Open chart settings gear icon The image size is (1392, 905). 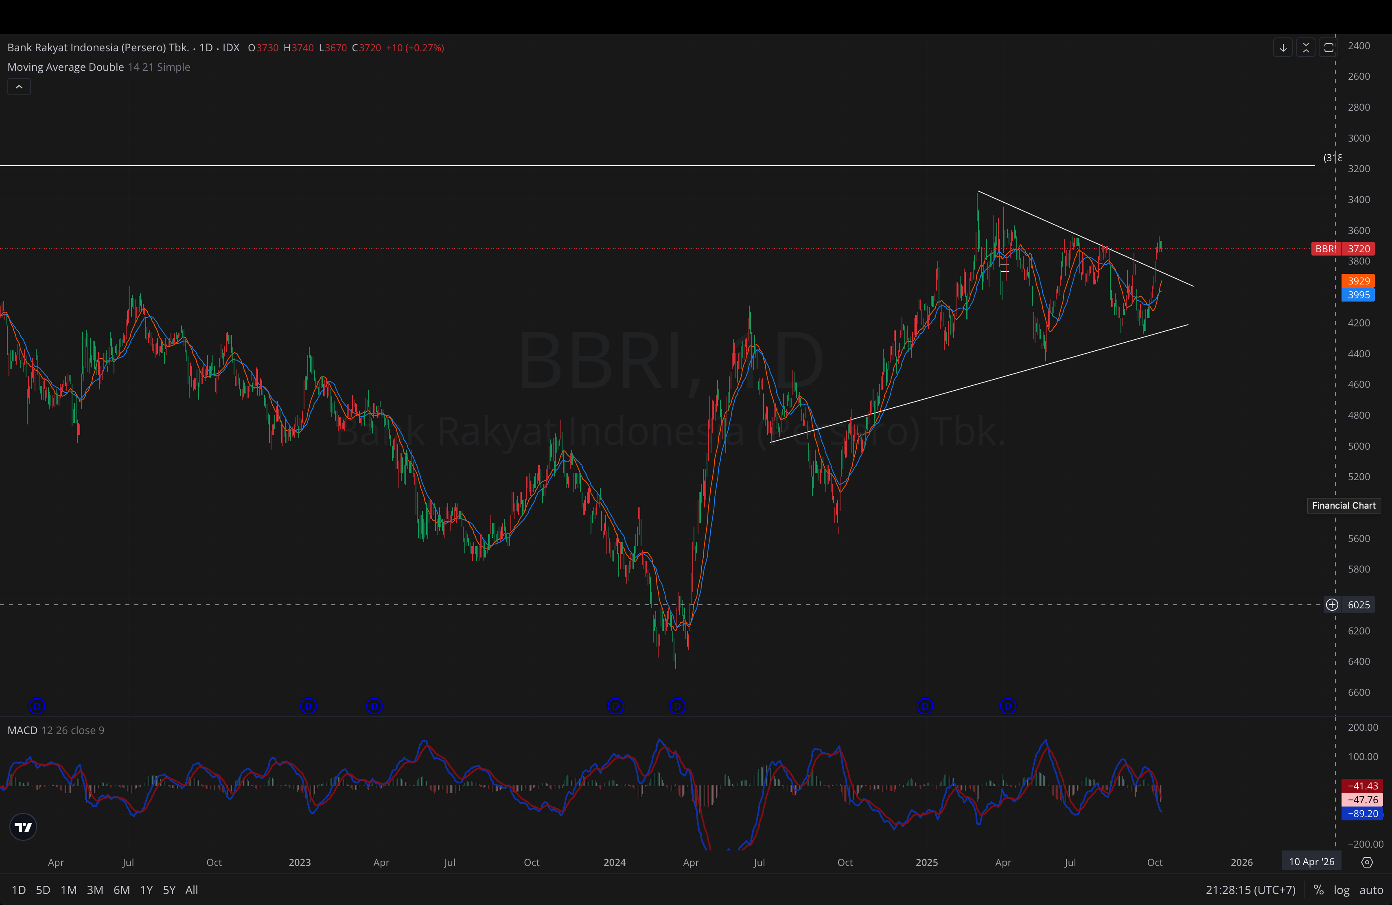tap(1367, 862)
